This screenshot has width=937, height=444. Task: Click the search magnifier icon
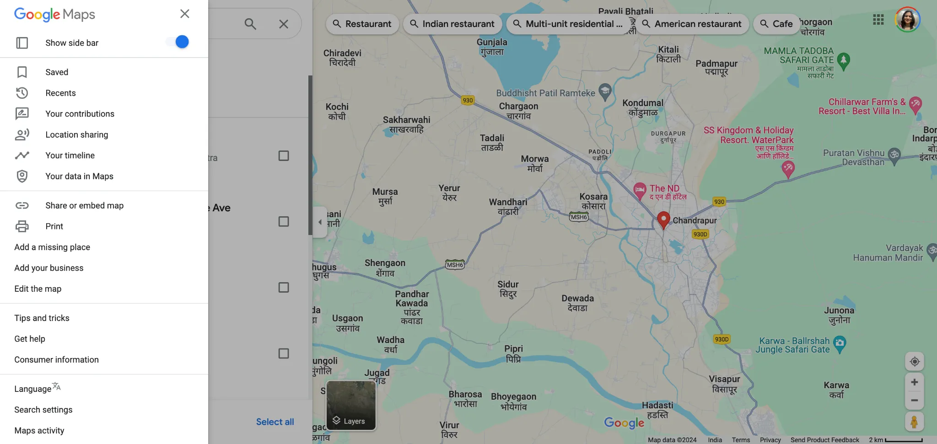click(x=250, y=24)
